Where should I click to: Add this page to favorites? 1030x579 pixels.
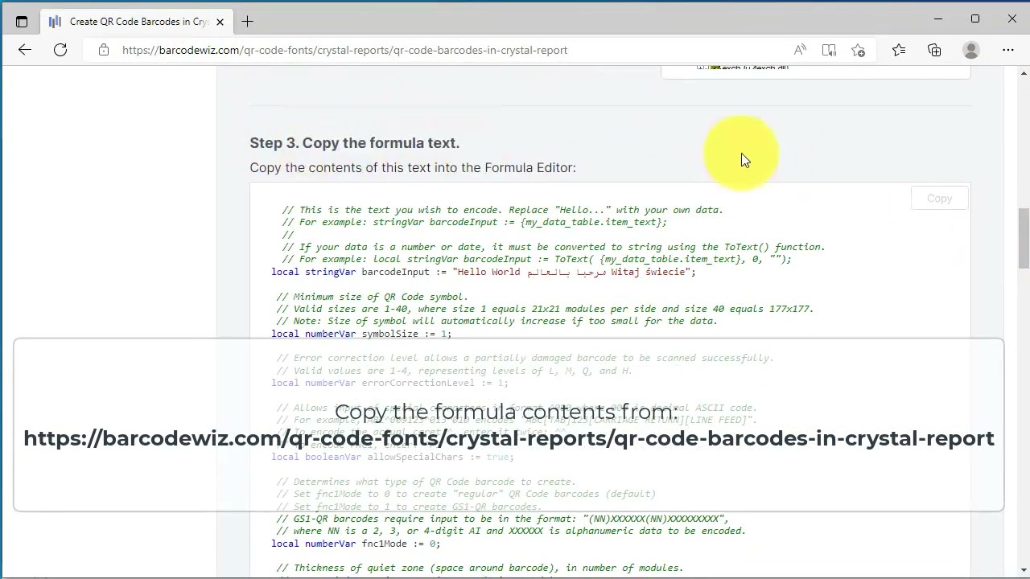click(x=859, y=50)
